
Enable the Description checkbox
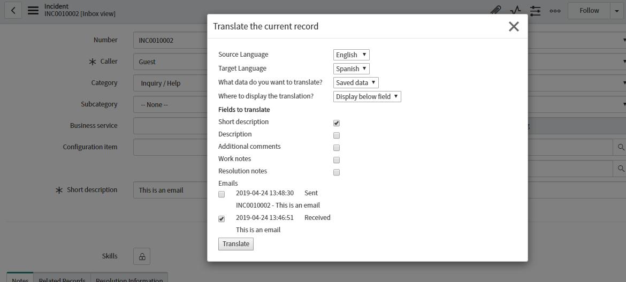click(337, 135)
